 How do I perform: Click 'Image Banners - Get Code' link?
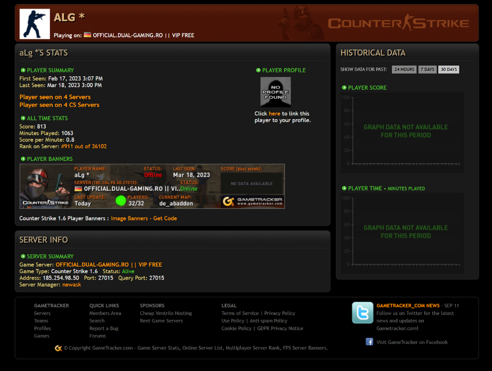click(x=144, y=218)
